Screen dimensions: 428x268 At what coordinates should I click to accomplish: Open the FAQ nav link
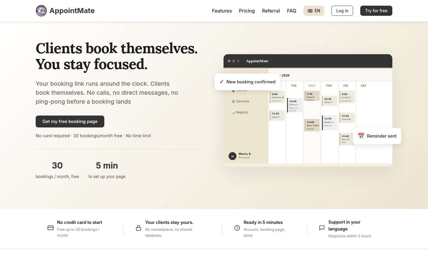[x=292, y=11]
